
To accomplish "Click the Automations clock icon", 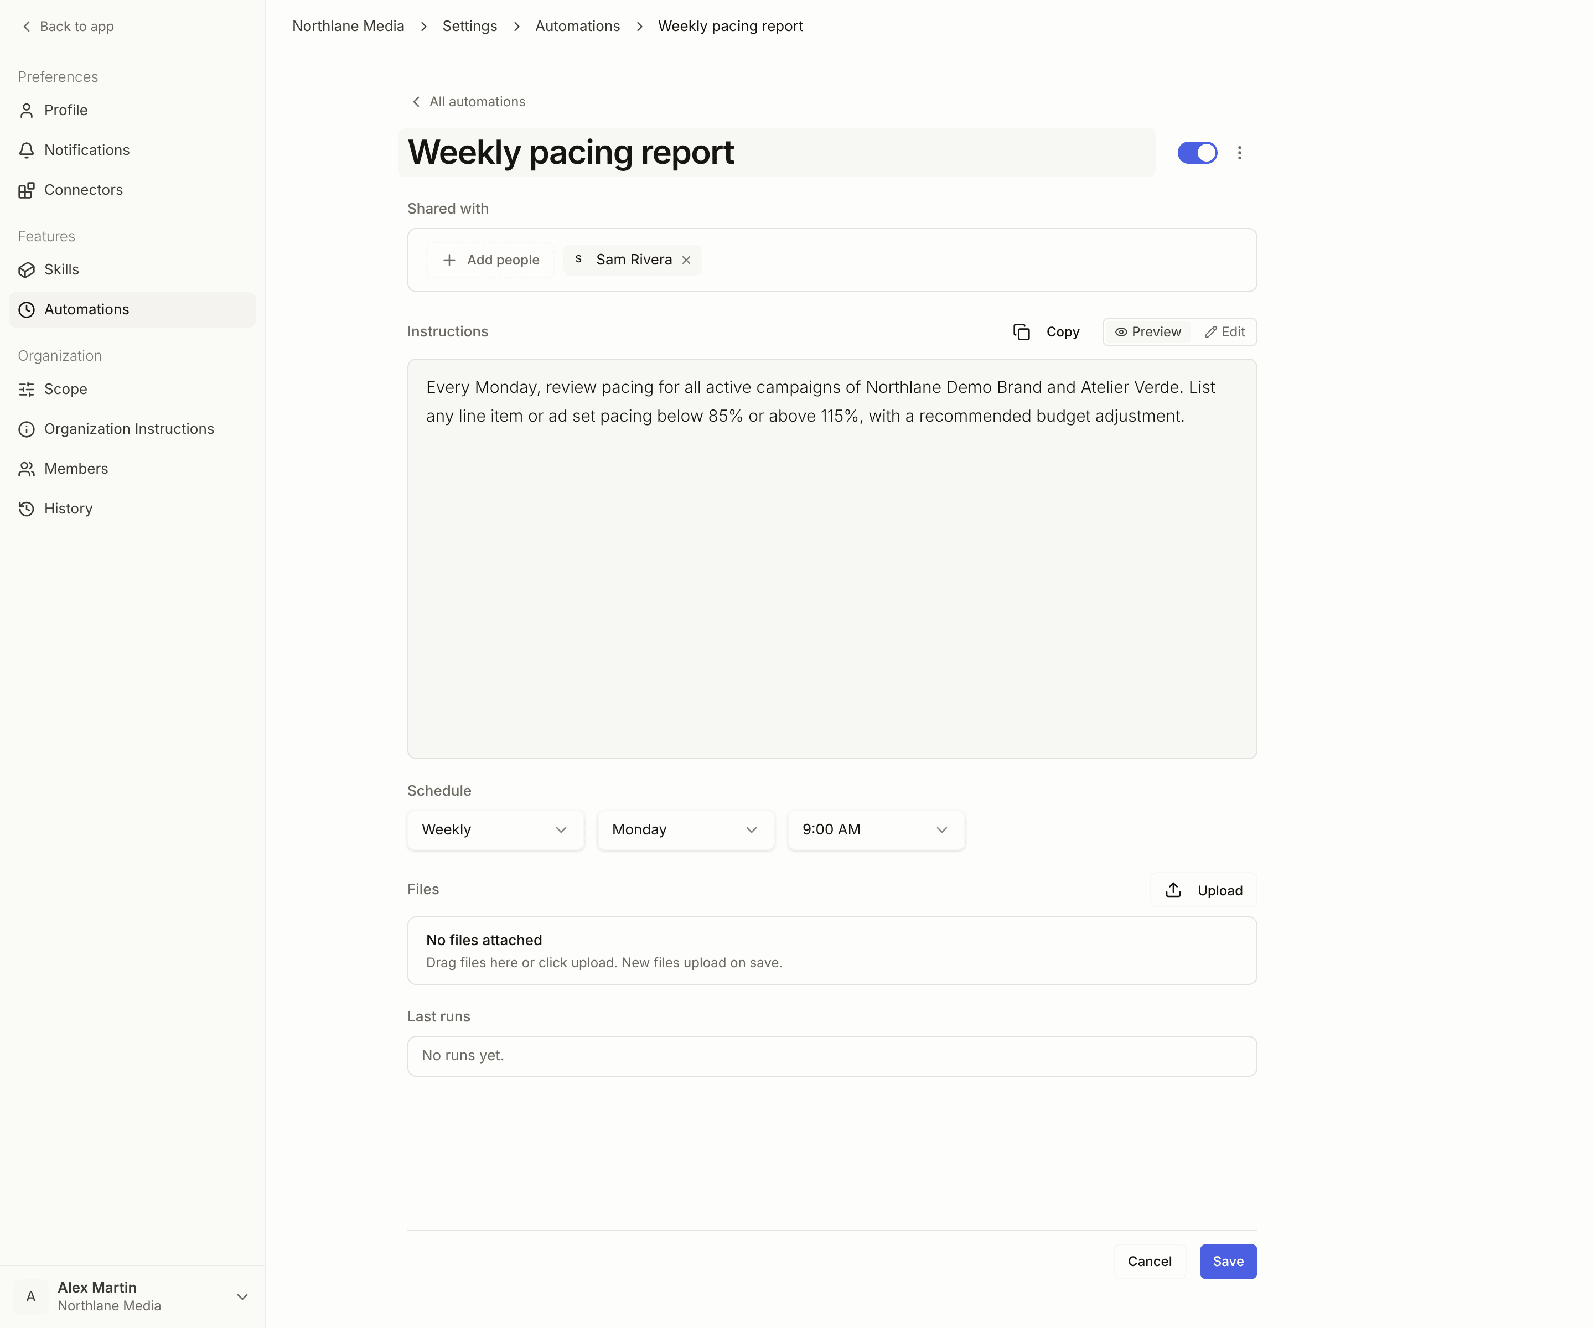I will [27, 310].
